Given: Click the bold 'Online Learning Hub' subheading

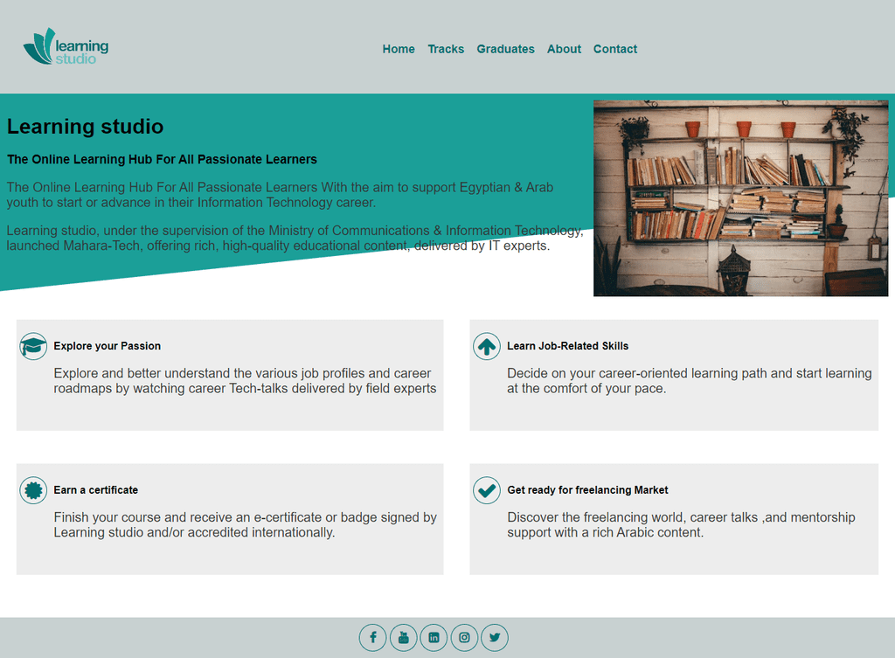Looking at the screenshot, I should (162, 159).
